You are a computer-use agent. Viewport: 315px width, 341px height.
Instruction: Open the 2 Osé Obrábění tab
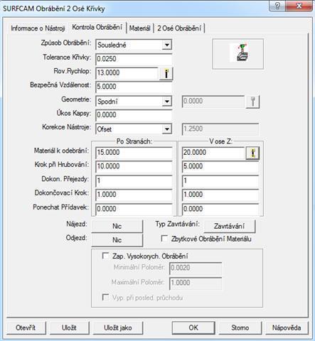point(179,28)
